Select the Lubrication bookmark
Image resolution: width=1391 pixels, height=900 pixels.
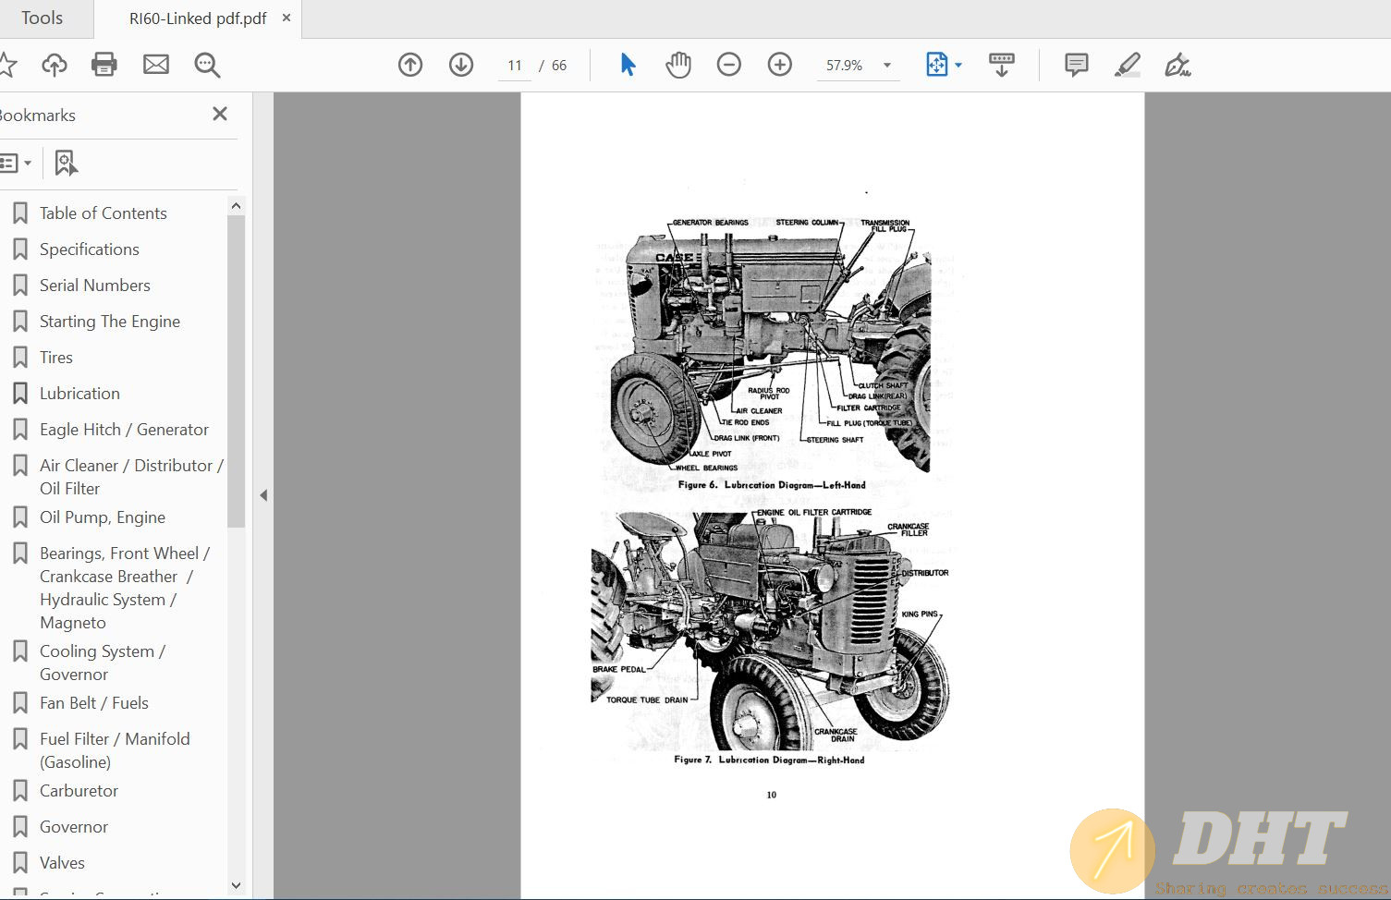[79, 394]
